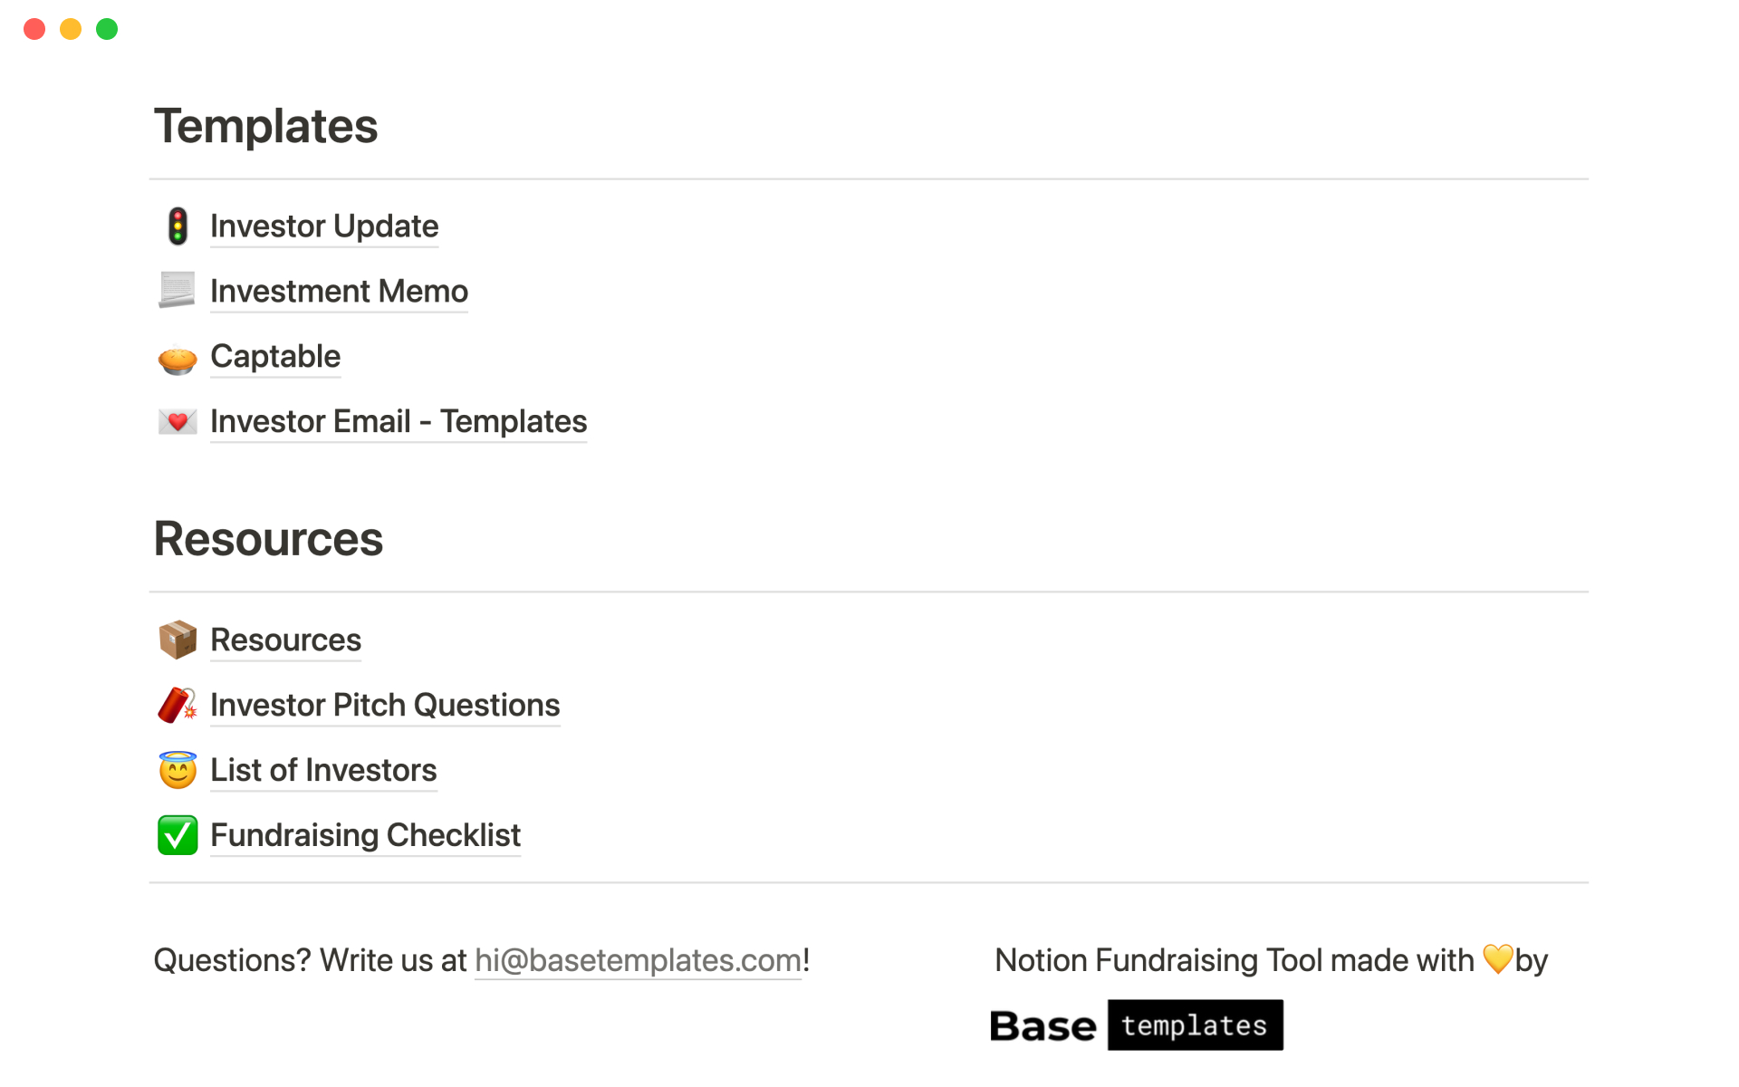
Task: Click the memo page icon beside Investment Memo
Action: (x=178, y=291)
